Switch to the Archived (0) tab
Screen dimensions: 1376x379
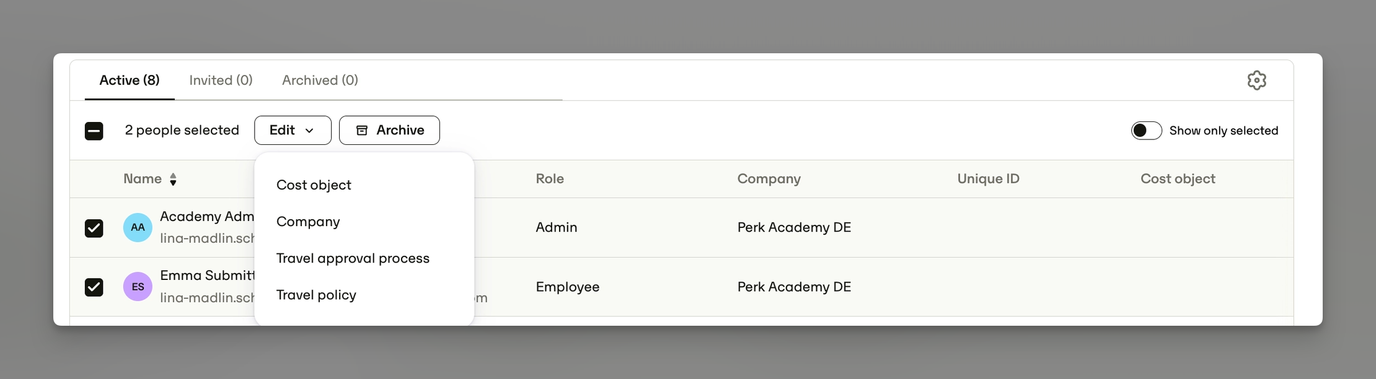click(320, 80)
